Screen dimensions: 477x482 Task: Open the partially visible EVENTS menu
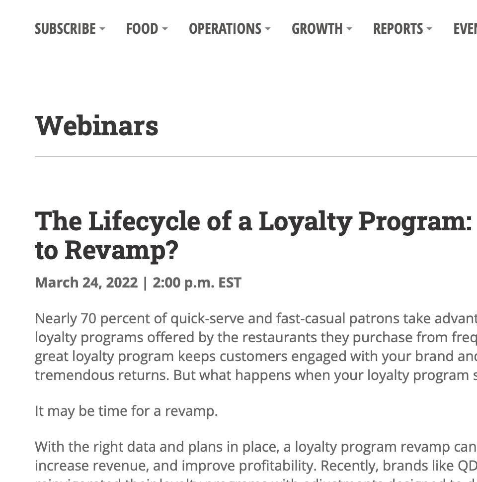[465, 28]
